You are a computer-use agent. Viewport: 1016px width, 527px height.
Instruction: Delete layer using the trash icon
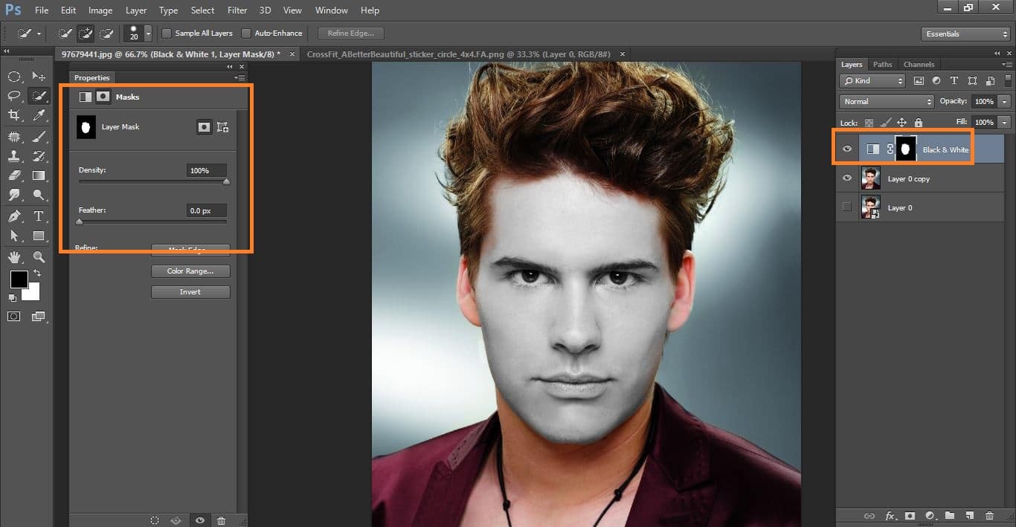pyautogui.click(x=990, y=515)
